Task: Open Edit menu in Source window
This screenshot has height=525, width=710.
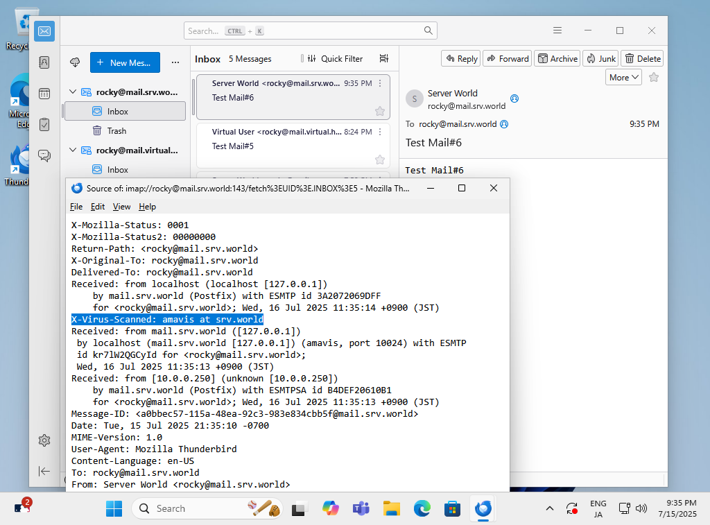Action: click(97, 207)
